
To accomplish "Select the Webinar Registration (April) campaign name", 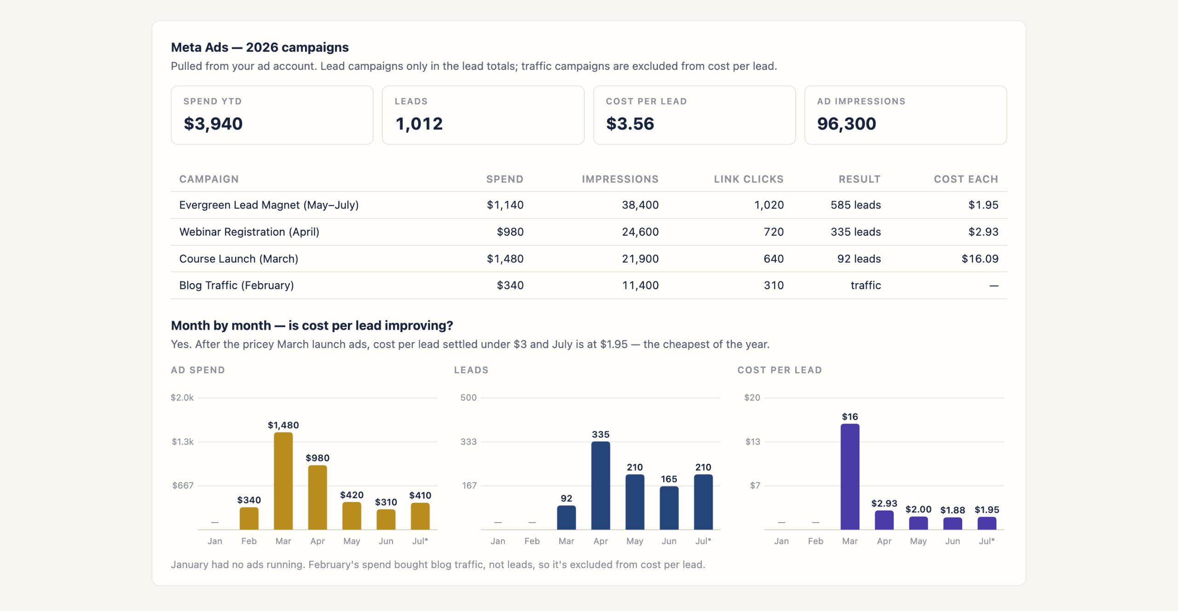I will tap(249, 232).
